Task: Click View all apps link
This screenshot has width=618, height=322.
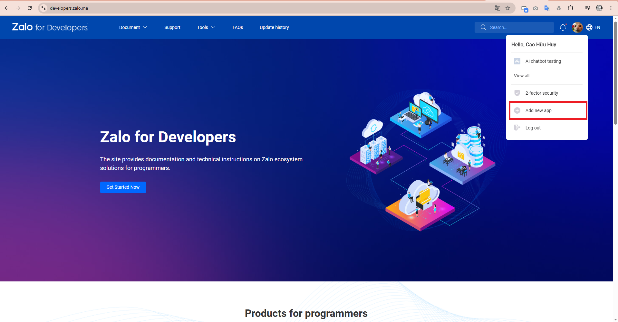Action: point(521,76)
